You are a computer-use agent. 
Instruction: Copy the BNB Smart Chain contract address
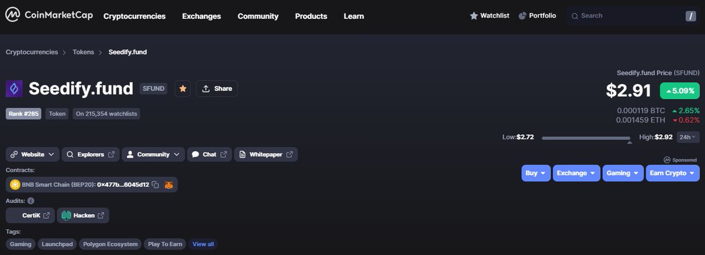pyautogui.click(x=156, y=185)
